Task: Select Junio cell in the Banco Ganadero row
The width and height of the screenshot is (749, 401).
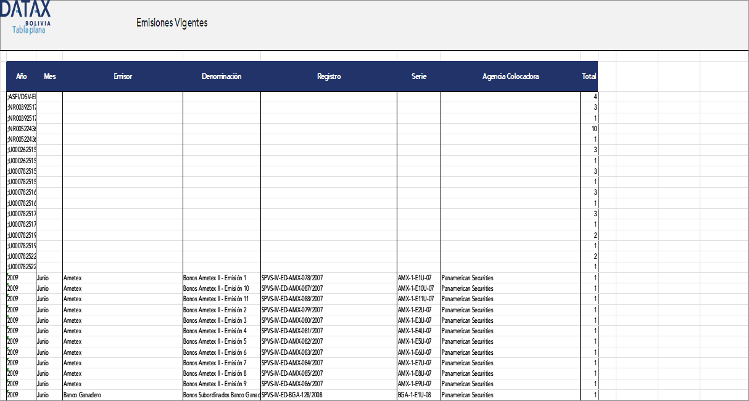Action: (x=50, y=395)
